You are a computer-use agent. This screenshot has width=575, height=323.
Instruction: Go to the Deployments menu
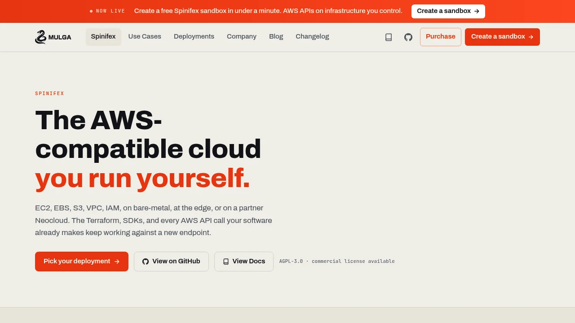click(x=194, y=37)
